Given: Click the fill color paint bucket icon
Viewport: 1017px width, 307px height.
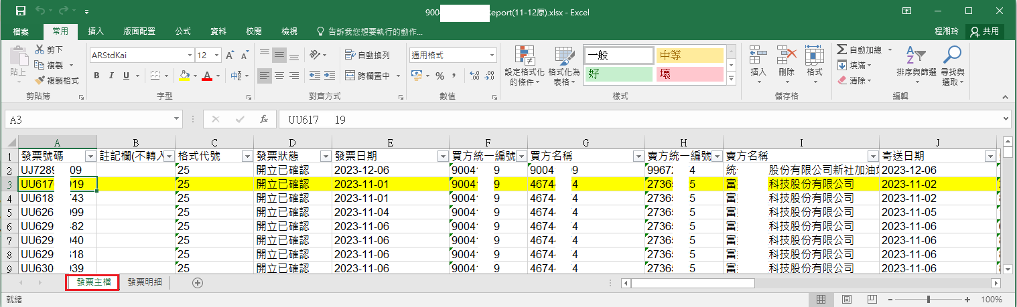Looking at the screenshot, I should click(x=185, y=76).
